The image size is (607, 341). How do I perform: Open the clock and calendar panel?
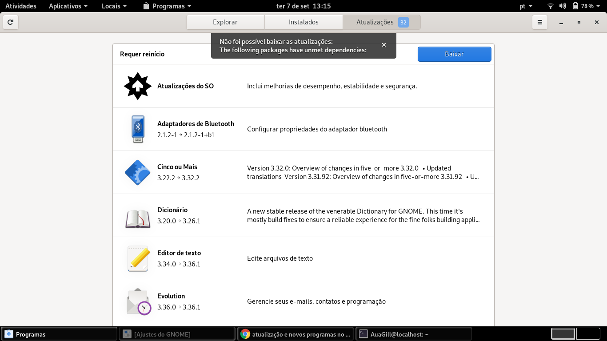[303, 6]
